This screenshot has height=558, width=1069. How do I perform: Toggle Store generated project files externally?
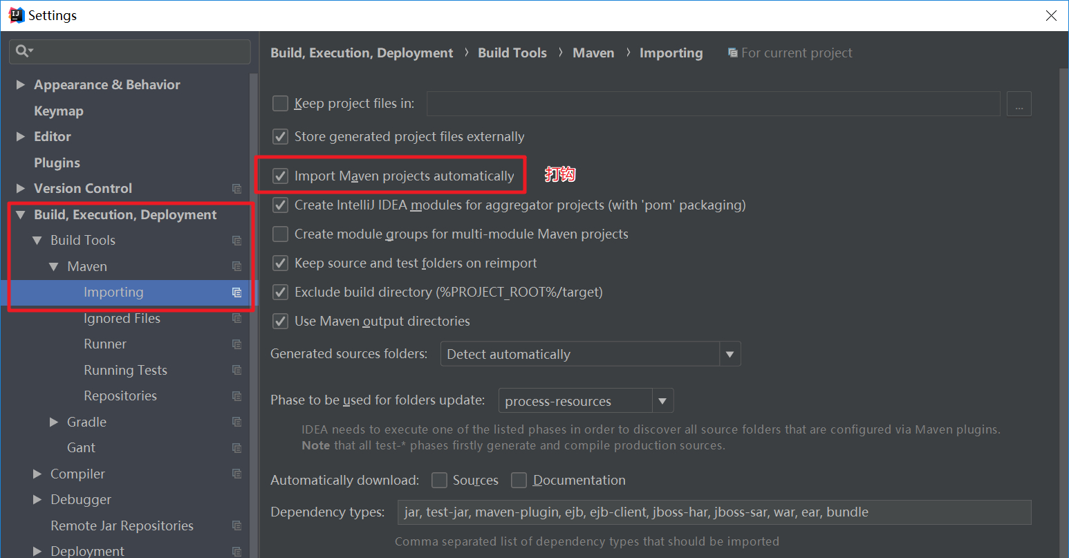(280, 137)
